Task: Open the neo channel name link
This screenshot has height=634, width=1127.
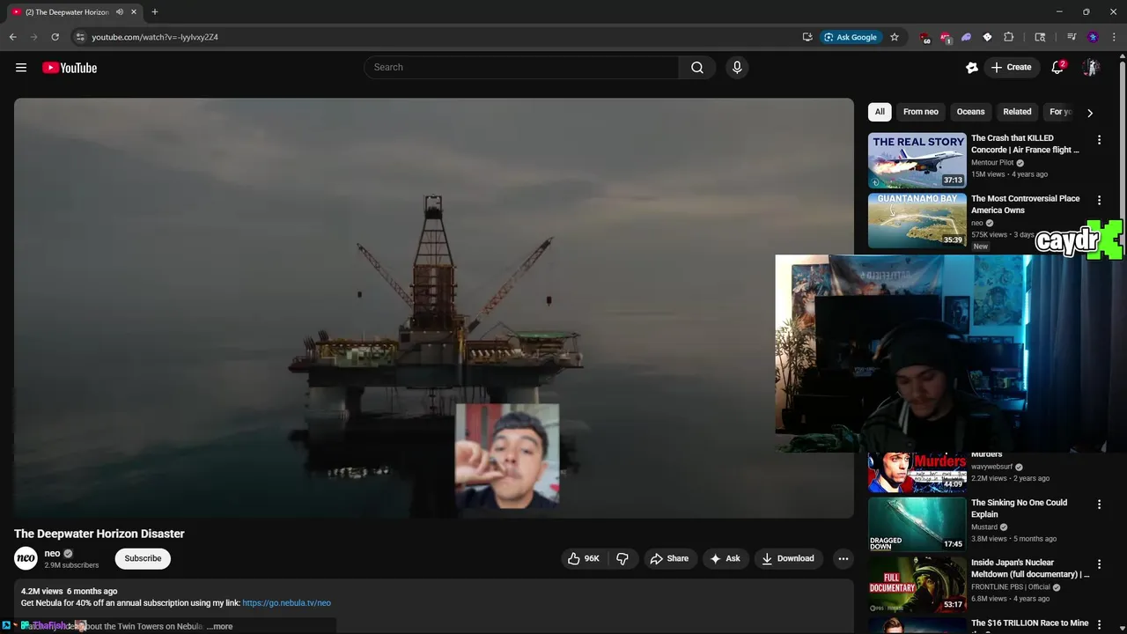Action: pos(52,554)
